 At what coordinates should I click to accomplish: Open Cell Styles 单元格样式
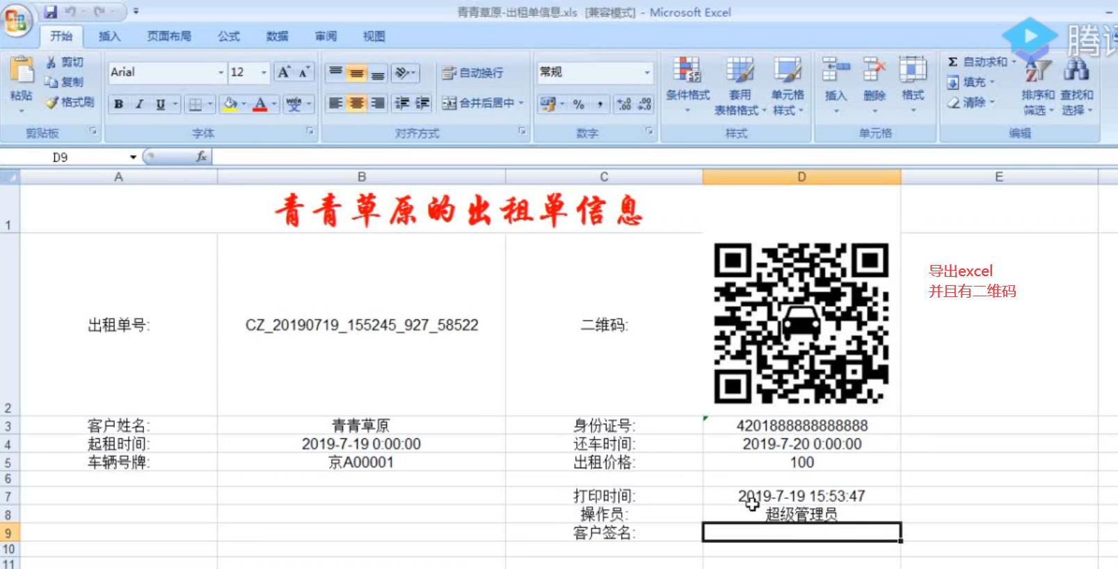point(788,86)
